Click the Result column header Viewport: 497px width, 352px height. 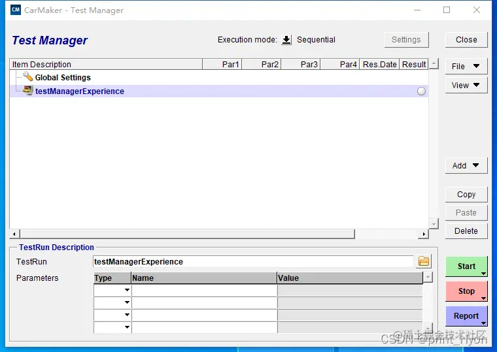[414, 64]
